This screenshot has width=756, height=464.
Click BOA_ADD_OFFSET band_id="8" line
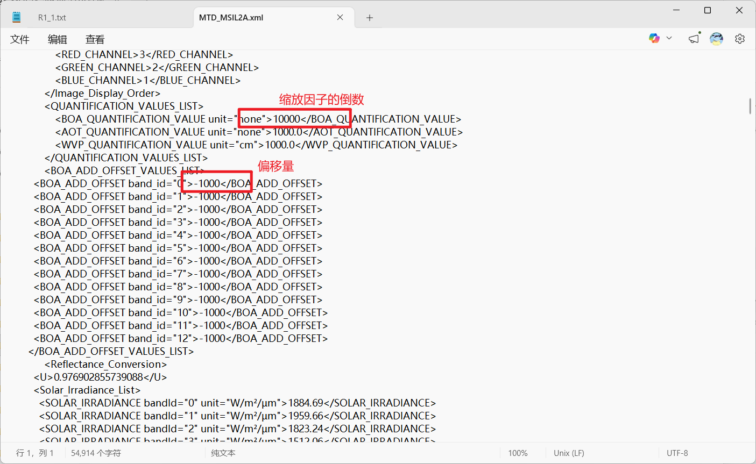click(x=178, y=287)
